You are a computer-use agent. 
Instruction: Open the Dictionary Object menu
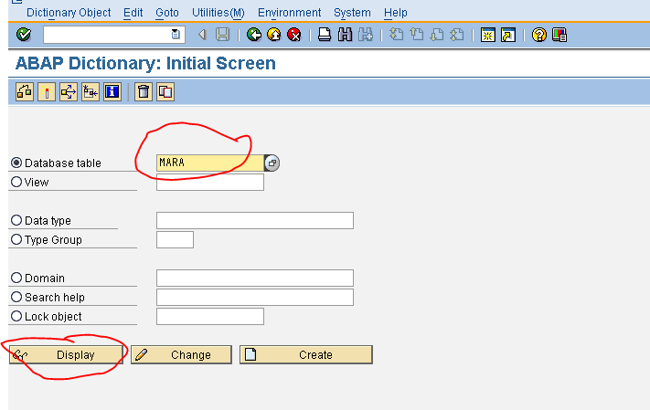click(69, 13)
